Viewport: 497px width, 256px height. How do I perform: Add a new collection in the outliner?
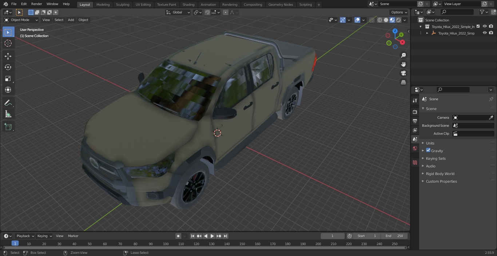(x=493, y=12)
